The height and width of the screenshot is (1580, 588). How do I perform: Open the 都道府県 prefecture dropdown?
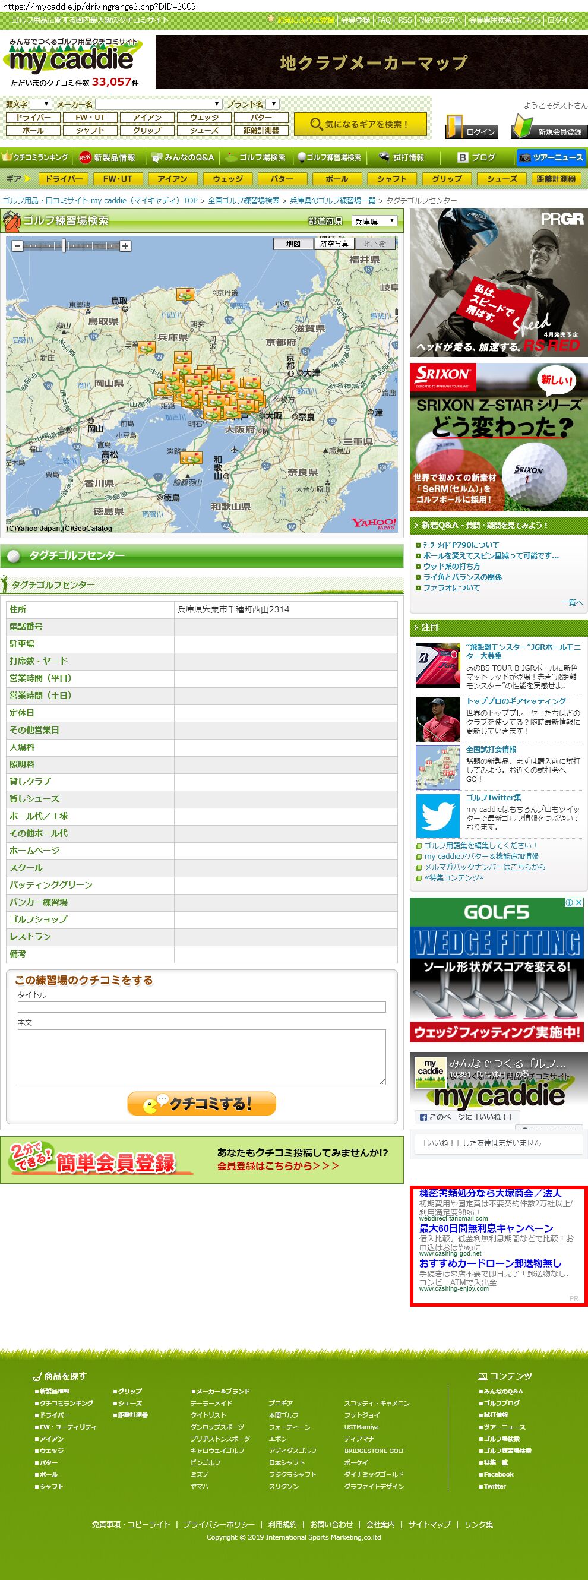click(x=375, y=221)
